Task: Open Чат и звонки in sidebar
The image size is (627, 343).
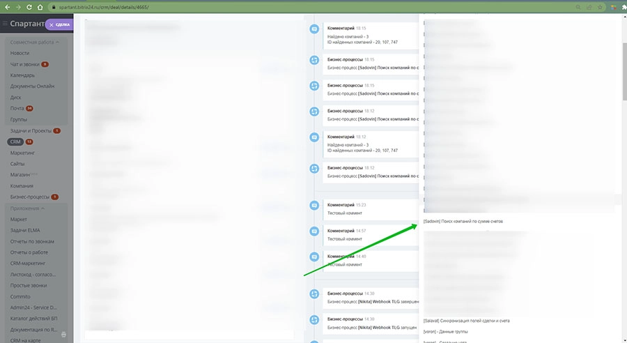Action: (x=24, y=64)
